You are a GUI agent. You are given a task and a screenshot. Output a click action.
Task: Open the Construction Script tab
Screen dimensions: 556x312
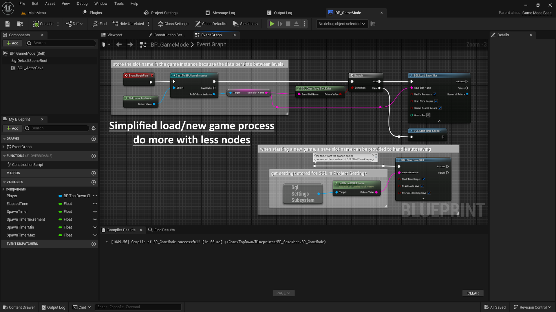pyautogui.click(x=169, y=35)
